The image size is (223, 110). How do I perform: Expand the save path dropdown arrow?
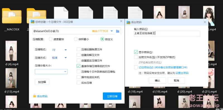click(x=112, y=31)
